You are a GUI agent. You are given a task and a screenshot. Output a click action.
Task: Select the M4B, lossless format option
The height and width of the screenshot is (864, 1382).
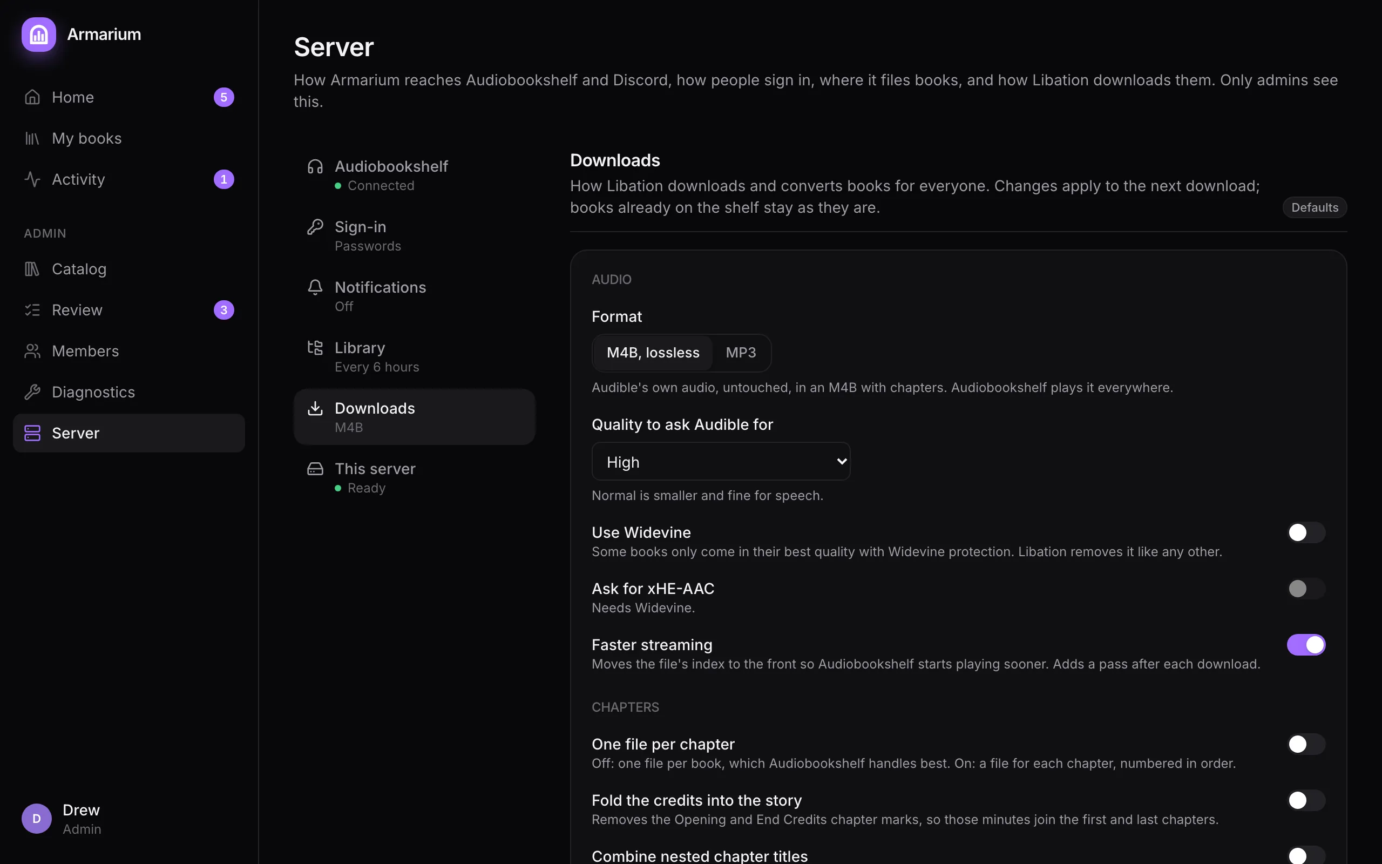click(x=653, y=353)
